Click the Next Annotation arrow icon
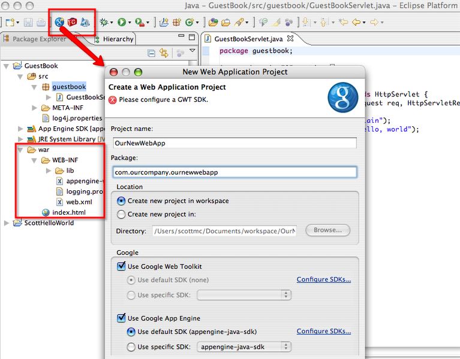 [x=306, y=22]
